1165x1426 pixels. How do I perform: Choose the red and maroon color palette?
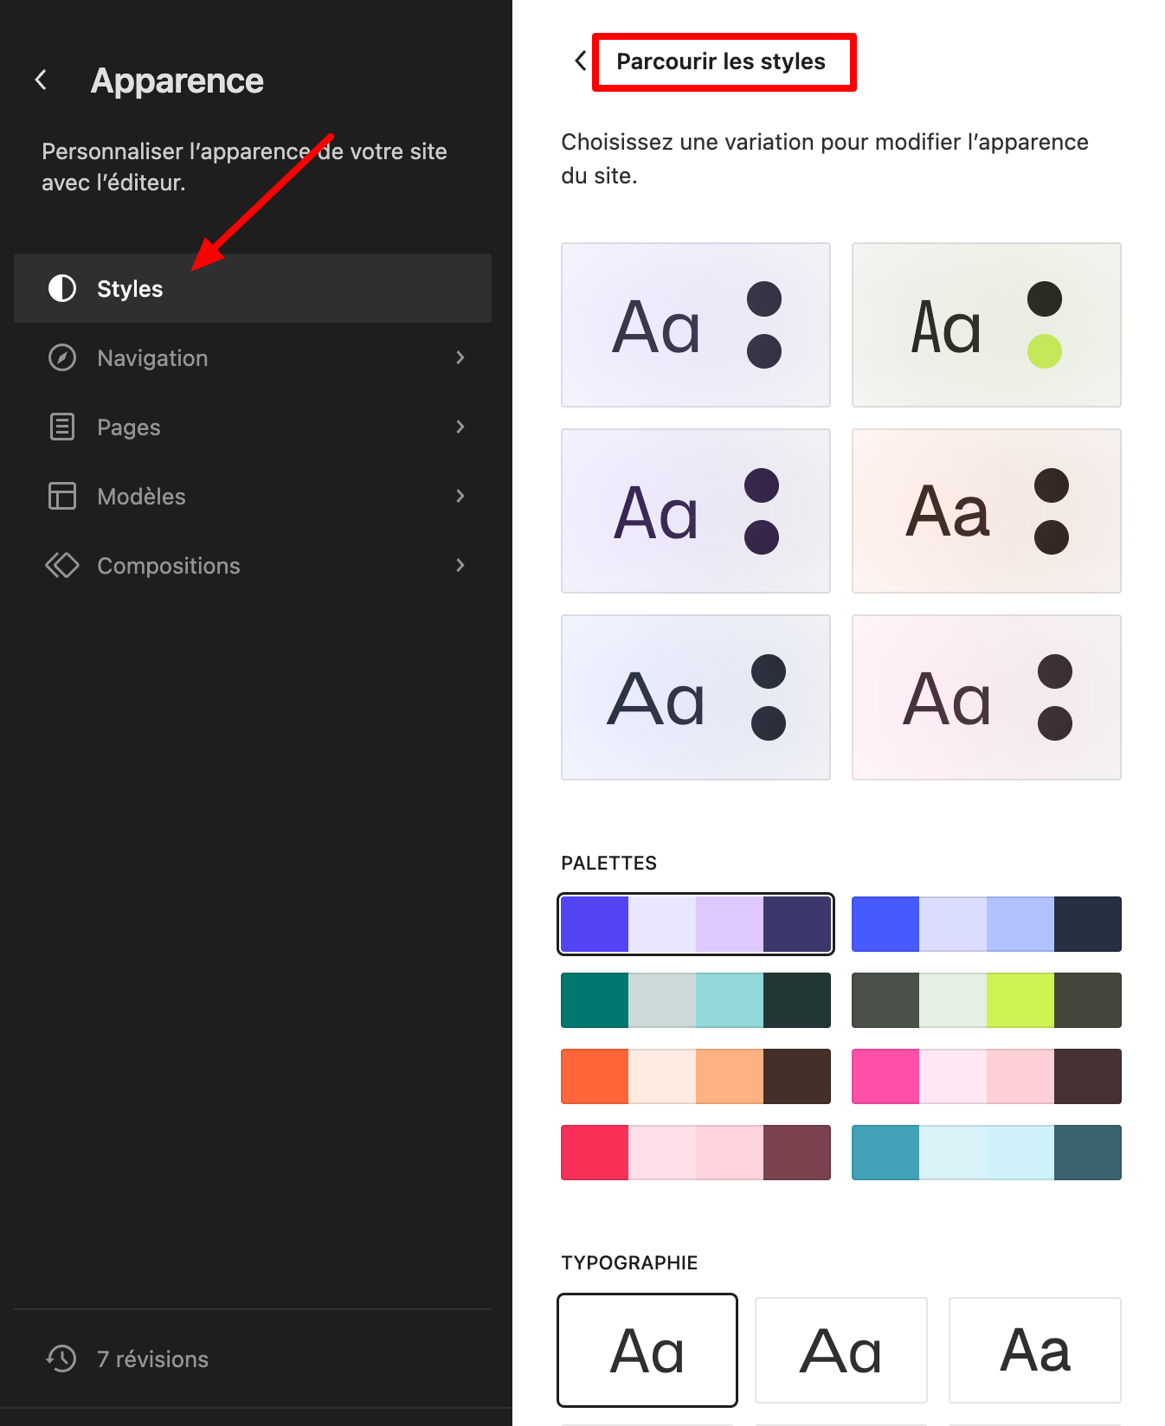[696, 1153]
